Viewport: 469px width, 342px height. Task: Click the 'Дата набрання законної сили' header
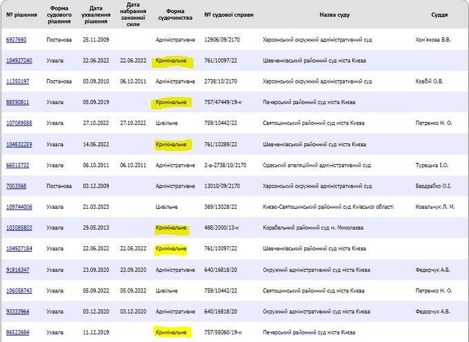tap(133, 14)
